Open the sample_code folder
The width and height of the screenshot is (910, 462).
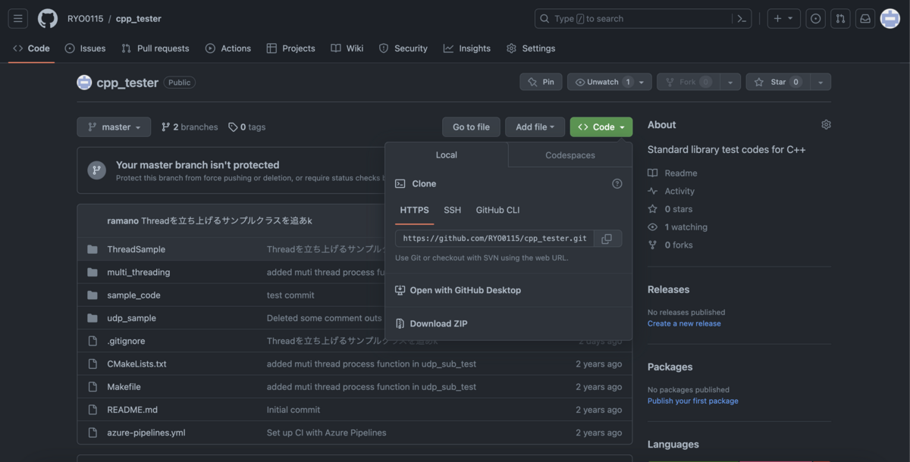(134, 295)
